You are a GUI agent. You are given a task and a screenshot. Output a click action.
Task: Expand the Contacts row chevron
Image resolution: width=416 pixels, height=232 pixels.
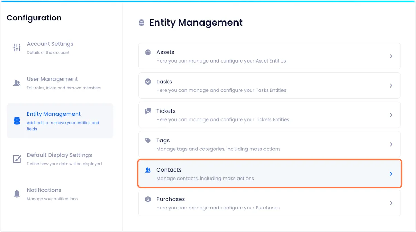click(x=391, y=174)
